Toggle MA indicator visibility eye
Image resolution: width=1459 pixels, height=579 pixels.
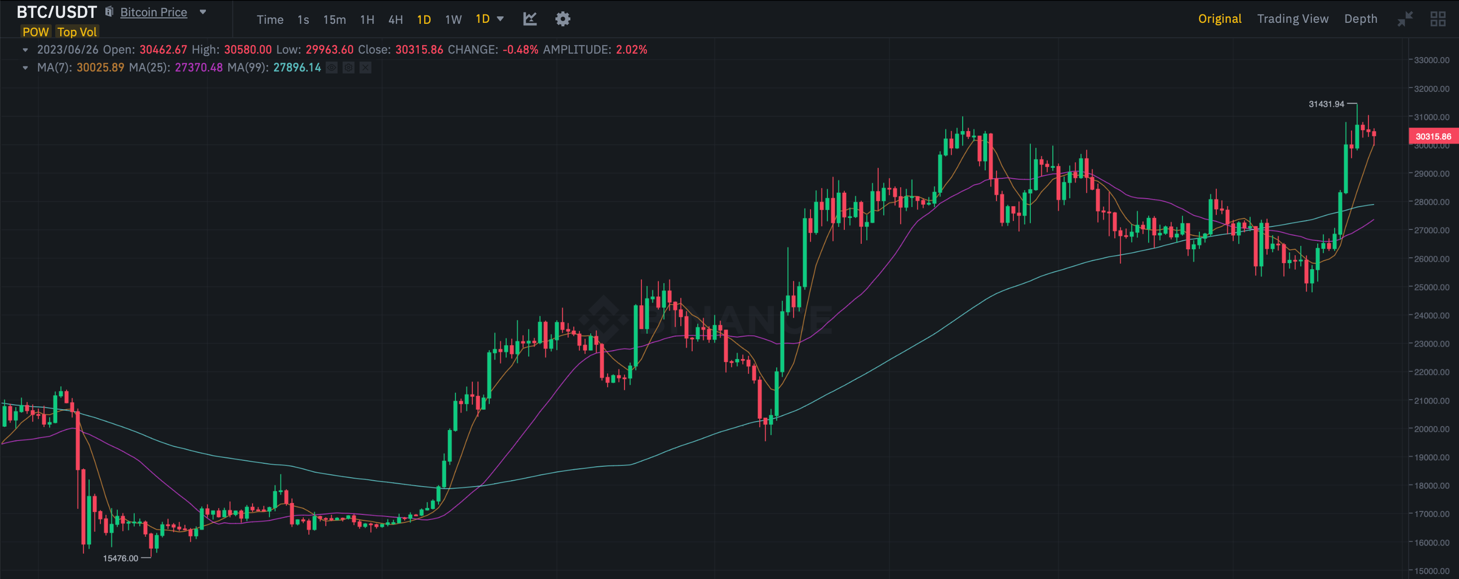(x=332, y=68)
